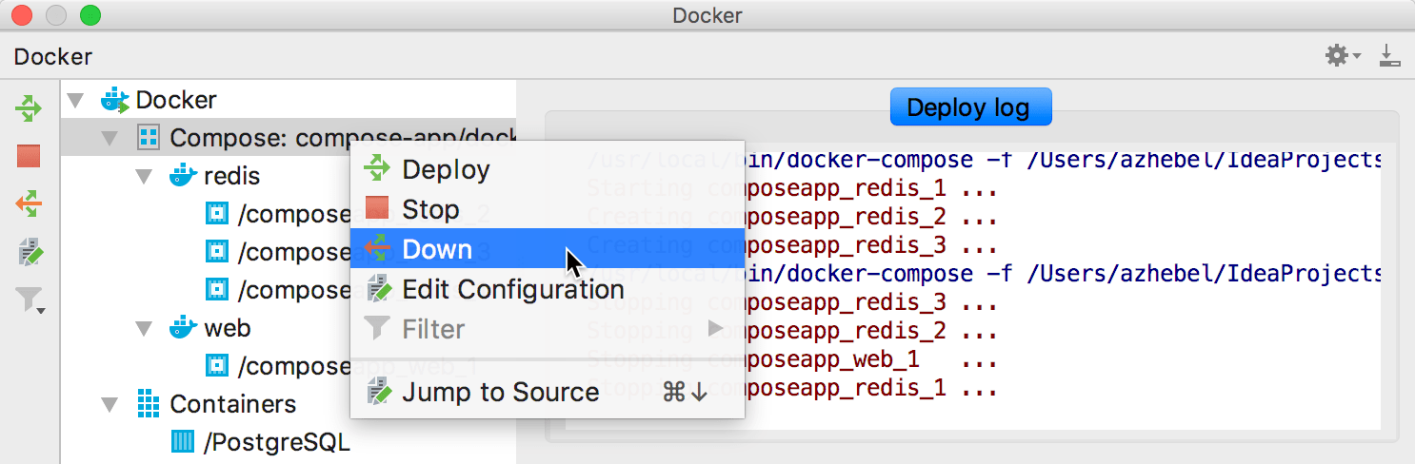Click the Edit Configuration icon in the context menu

click(x=379, y=289)
